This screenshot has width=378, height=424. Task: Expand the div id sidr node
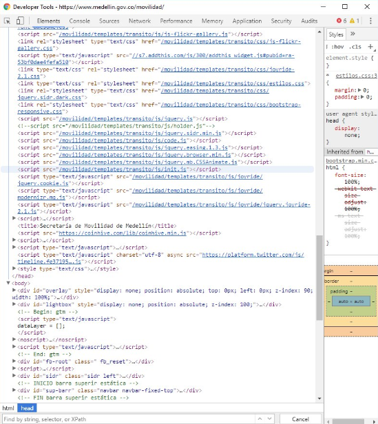14,376
